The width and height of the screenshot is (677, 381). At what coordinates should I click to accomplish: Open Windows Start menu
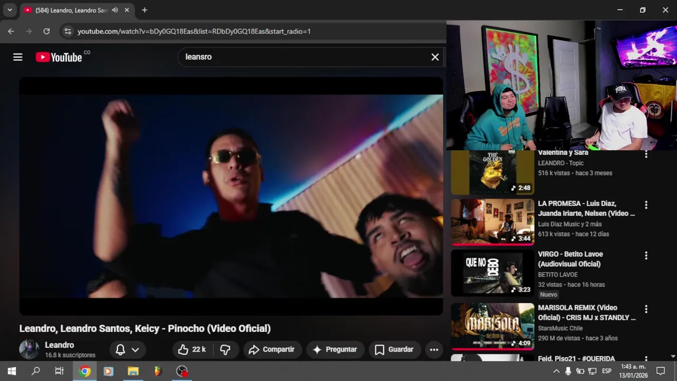12,371
